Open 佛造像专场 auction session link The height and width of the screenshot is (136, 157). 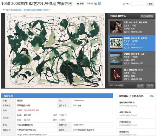124,132
